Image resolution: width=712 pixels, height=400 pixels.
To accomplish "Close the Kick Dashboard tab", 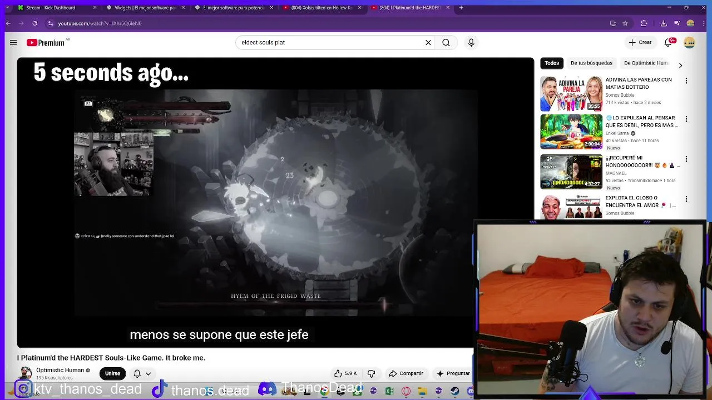I will click(95, 8).
